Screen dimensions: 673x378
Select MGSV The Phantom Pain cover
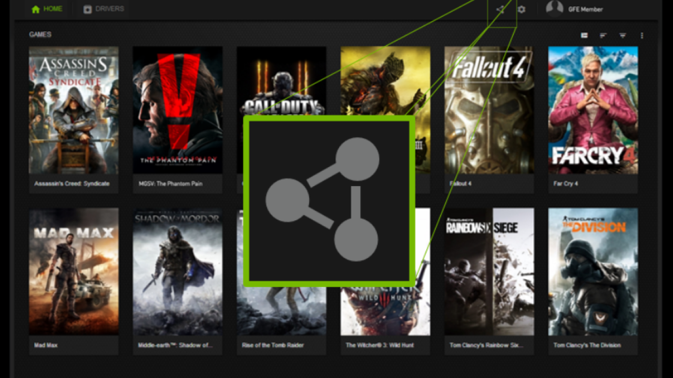[x=177, y=110]
